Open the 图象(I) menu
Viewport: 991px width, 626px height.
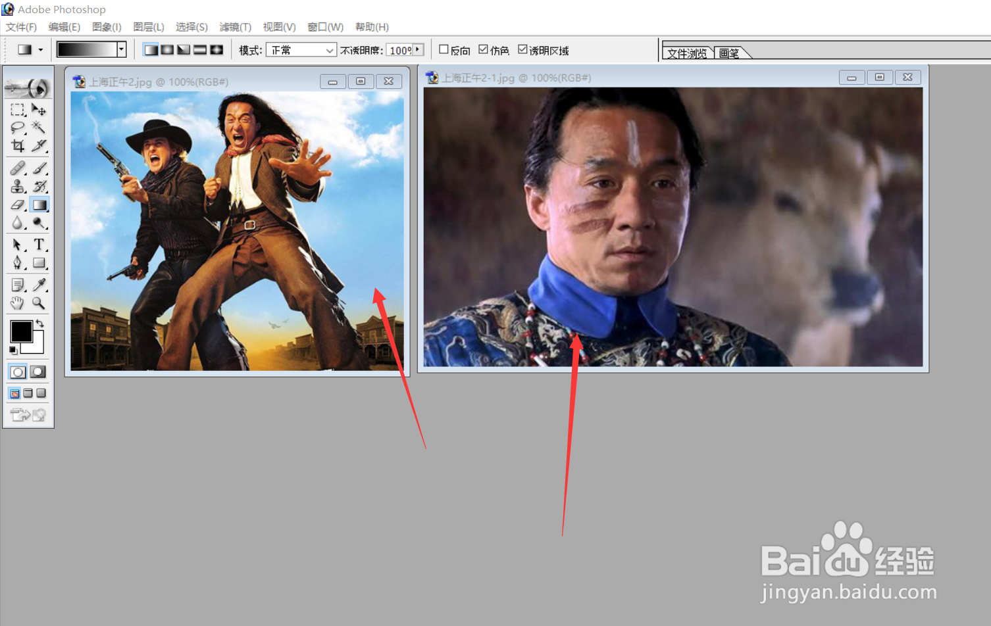[107, 27]
